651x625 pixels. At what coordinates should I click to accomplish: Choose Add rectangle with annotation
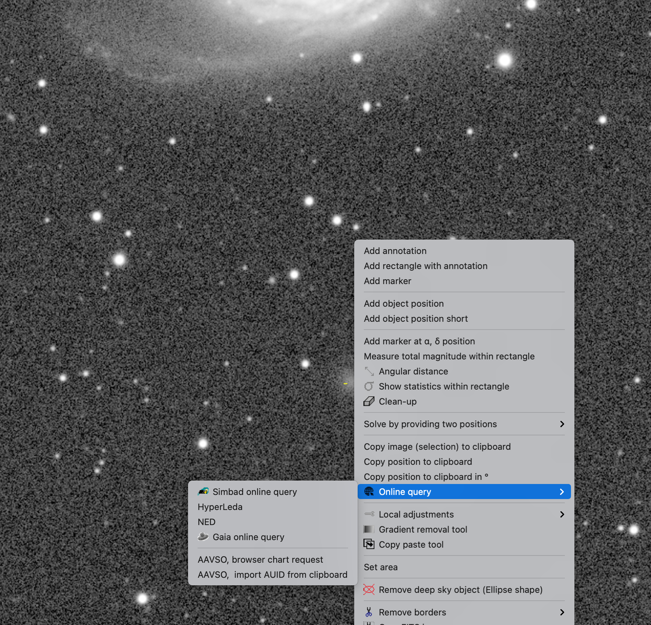pyautogui.click(x=425, y=266)
